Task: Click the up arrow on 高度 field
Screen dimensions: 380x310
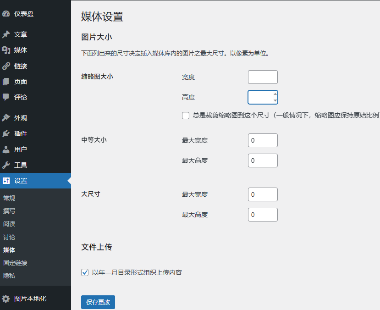Action: pos(275,94)
